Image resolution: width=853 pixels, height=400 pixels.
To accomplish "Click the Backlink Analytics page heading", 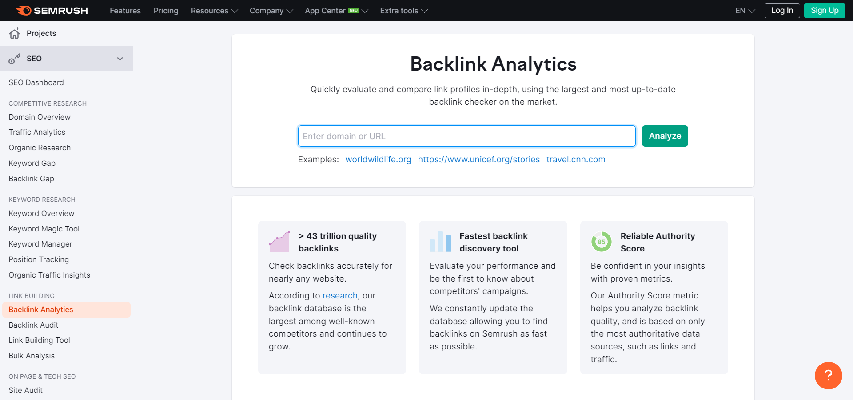I will pyautogui.click(x=493, y=64).
